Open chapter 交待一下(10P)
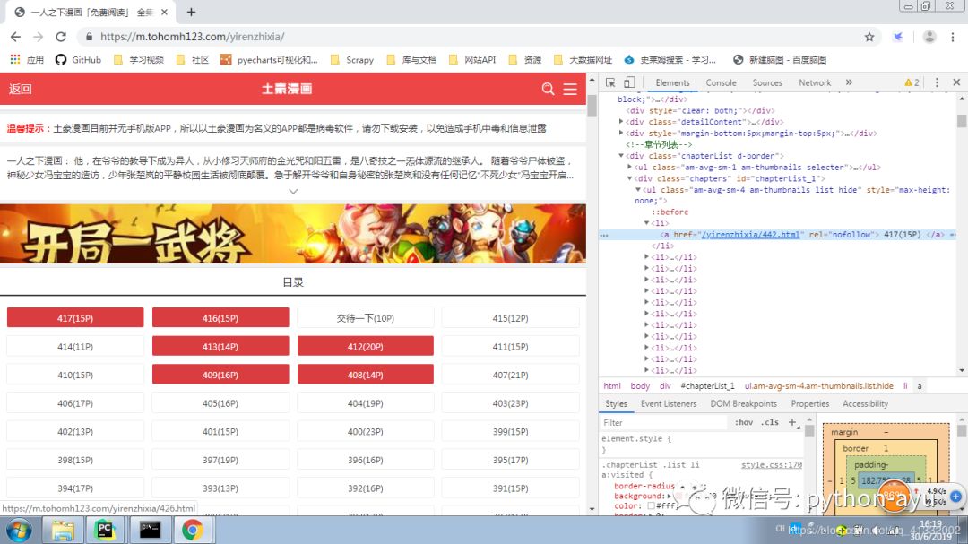 366,318
